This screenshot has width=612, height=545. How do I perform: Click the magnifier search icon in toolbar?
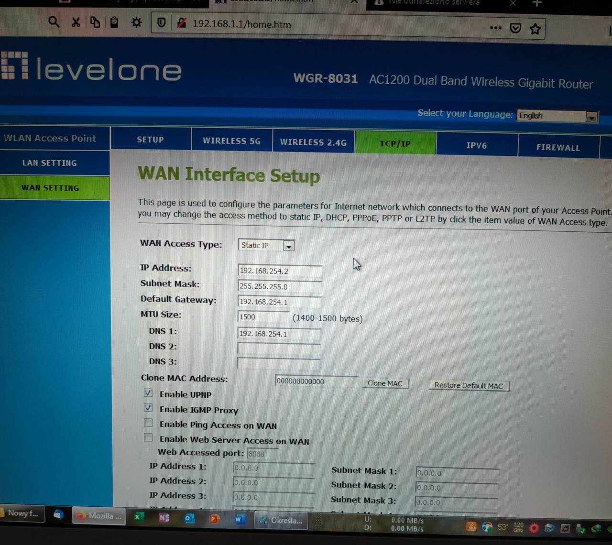point(54,22)
